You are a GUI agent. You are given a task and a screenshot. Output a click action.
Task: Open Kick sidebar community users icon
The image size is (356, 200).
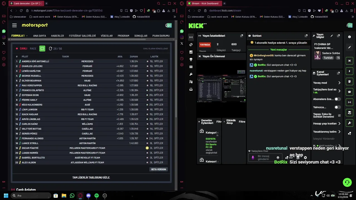pos(191,82)
